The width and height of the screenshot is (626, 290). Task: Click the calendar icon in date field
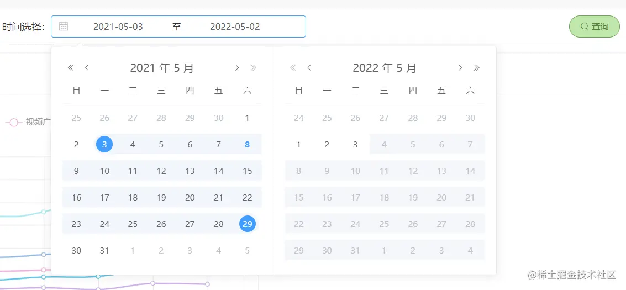[64, 26]
